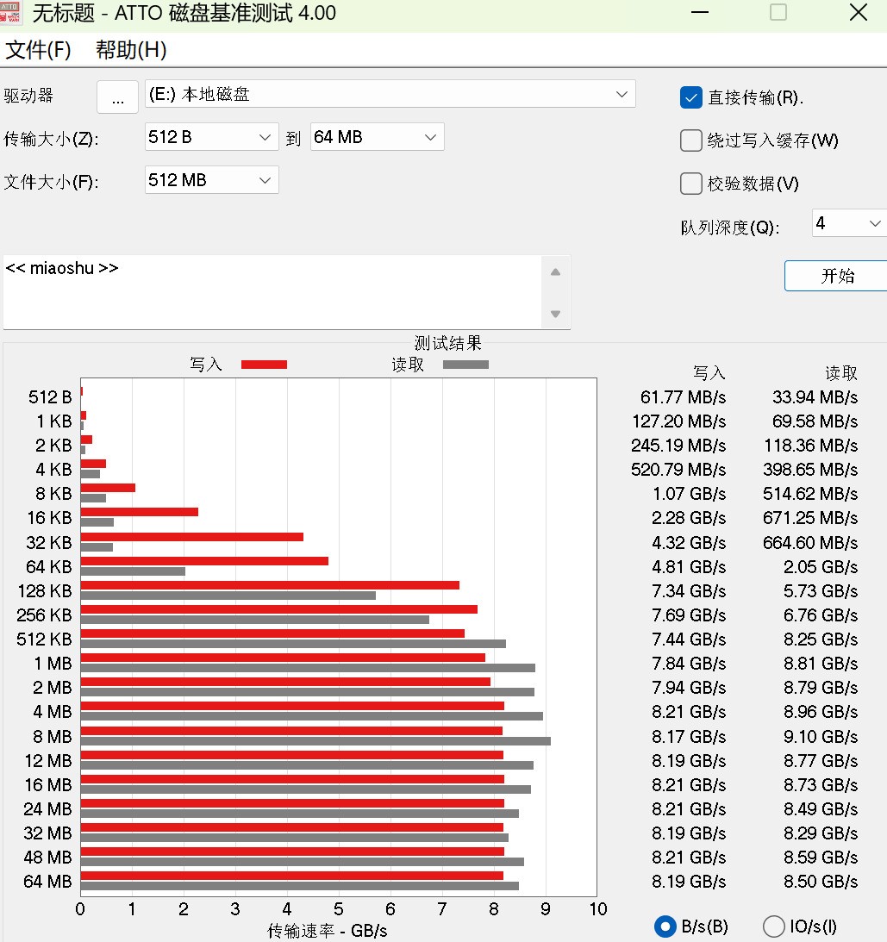This screenshot has width=887, height=942.
Task: Open the 文件(F) menu
Action: (x=40, y=51)
